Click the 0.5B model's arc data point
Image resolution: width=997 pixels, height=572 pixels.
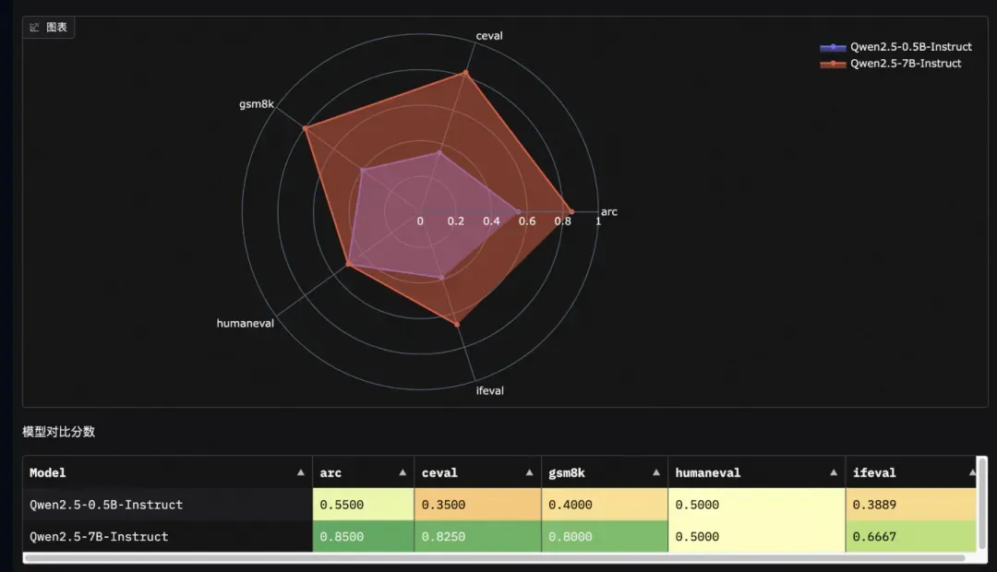click(x=518, y=211)
